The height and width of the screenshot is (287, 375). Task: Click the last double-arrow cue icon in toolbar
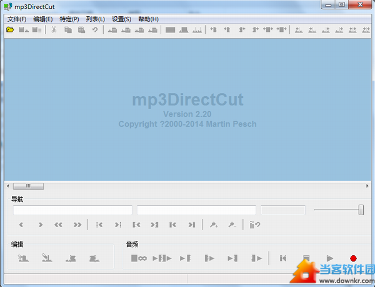coord(366,30)
